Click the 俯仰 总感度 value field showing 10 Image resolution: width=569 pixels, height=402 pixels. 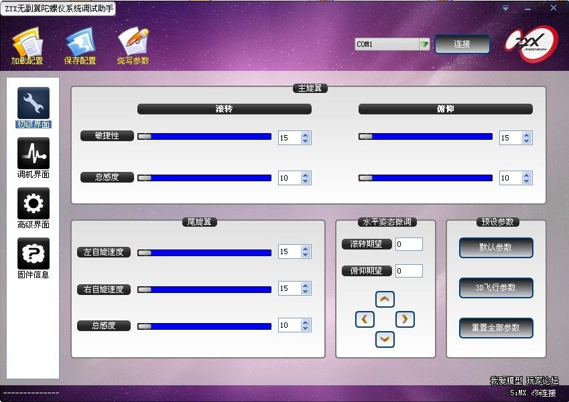pyautogui.click(x=511, y=178)
